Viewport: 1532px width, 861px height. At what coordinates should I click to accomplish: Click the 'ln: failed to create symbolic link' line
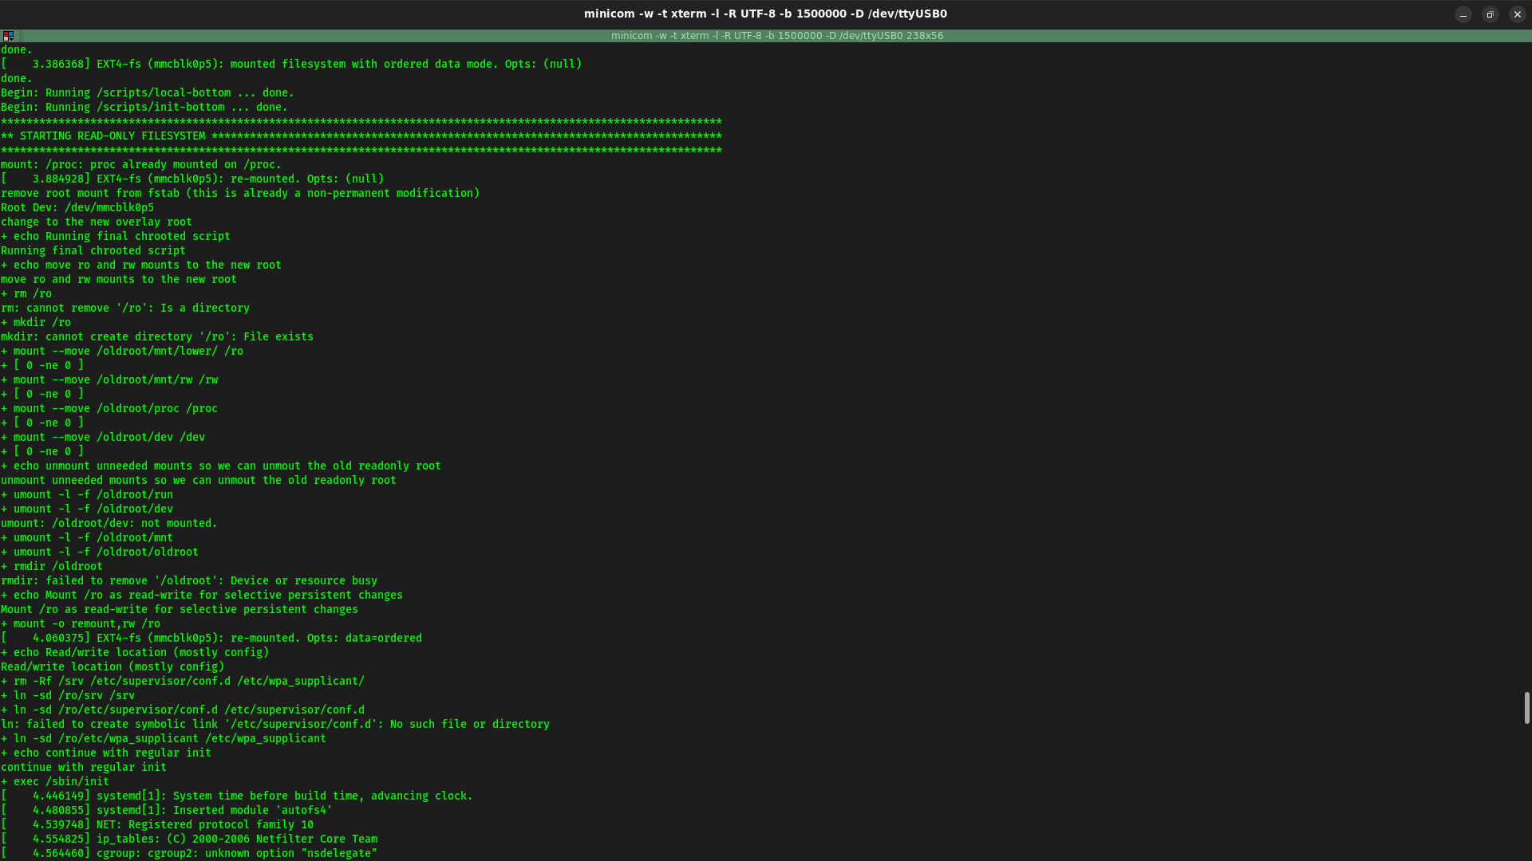(275, 725)
